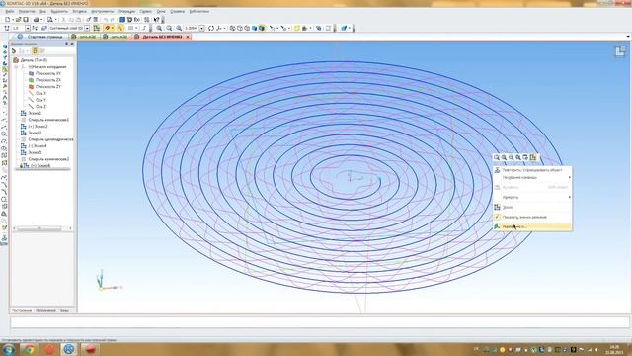Select the last sketch 'Эскиз:6' tree item
The width and height of the screenshot is (632, 356).
point(40,165)
